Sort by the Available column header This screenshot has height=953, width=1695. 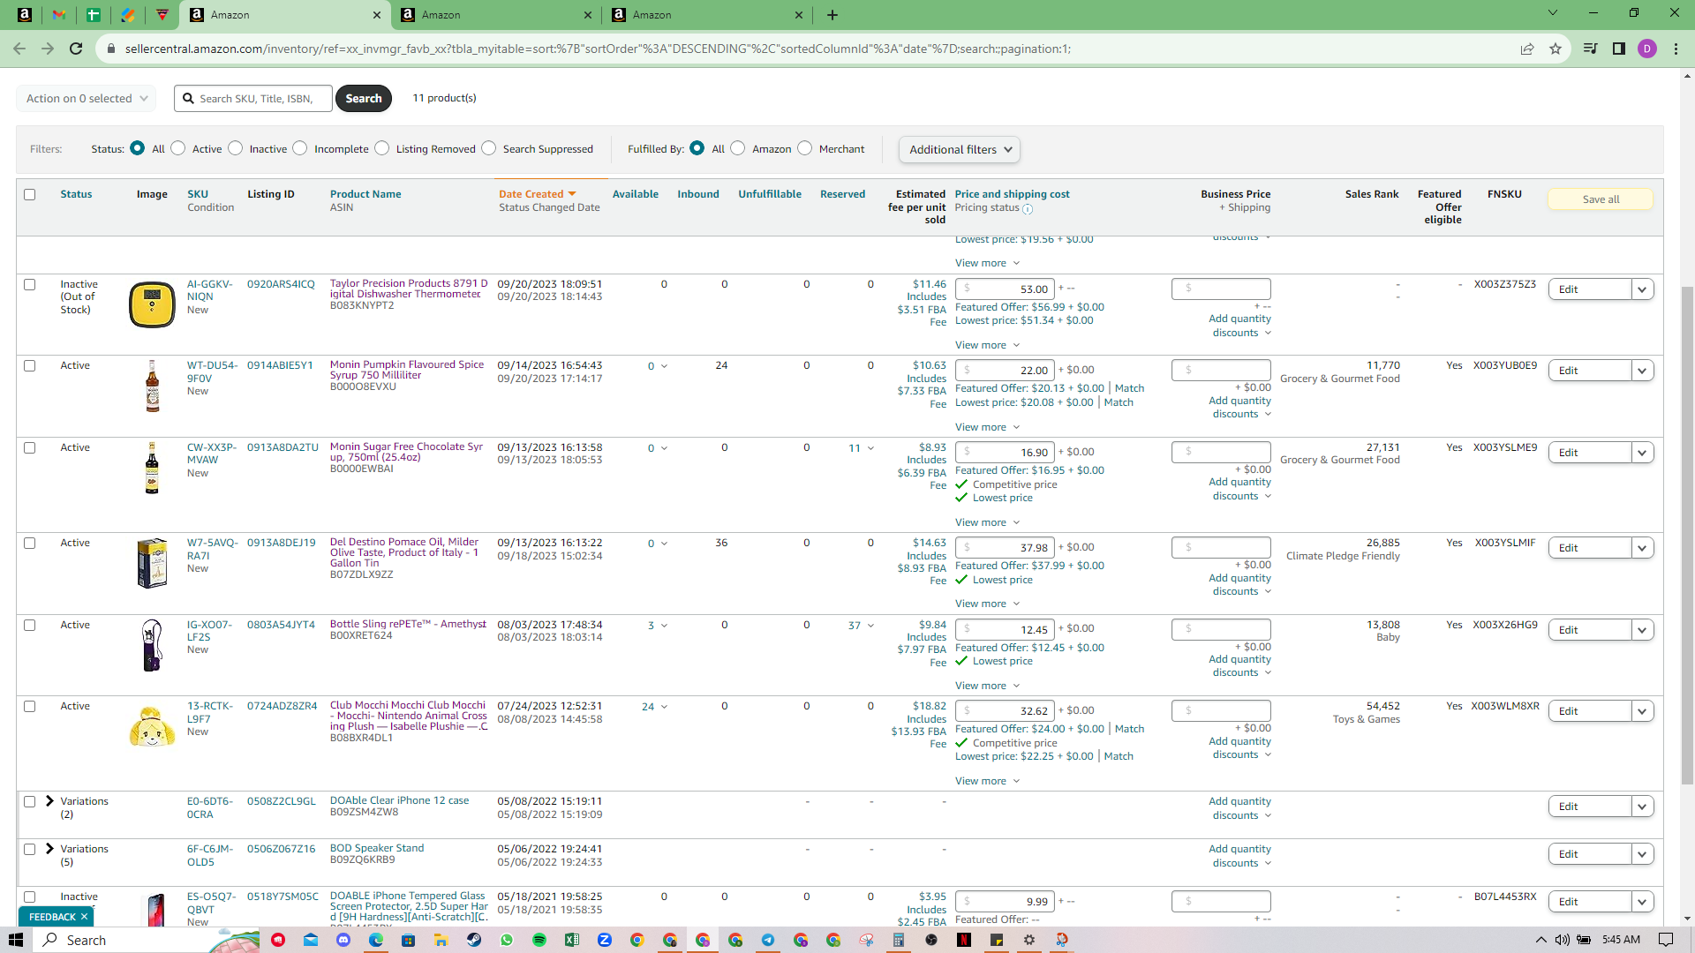636,194
